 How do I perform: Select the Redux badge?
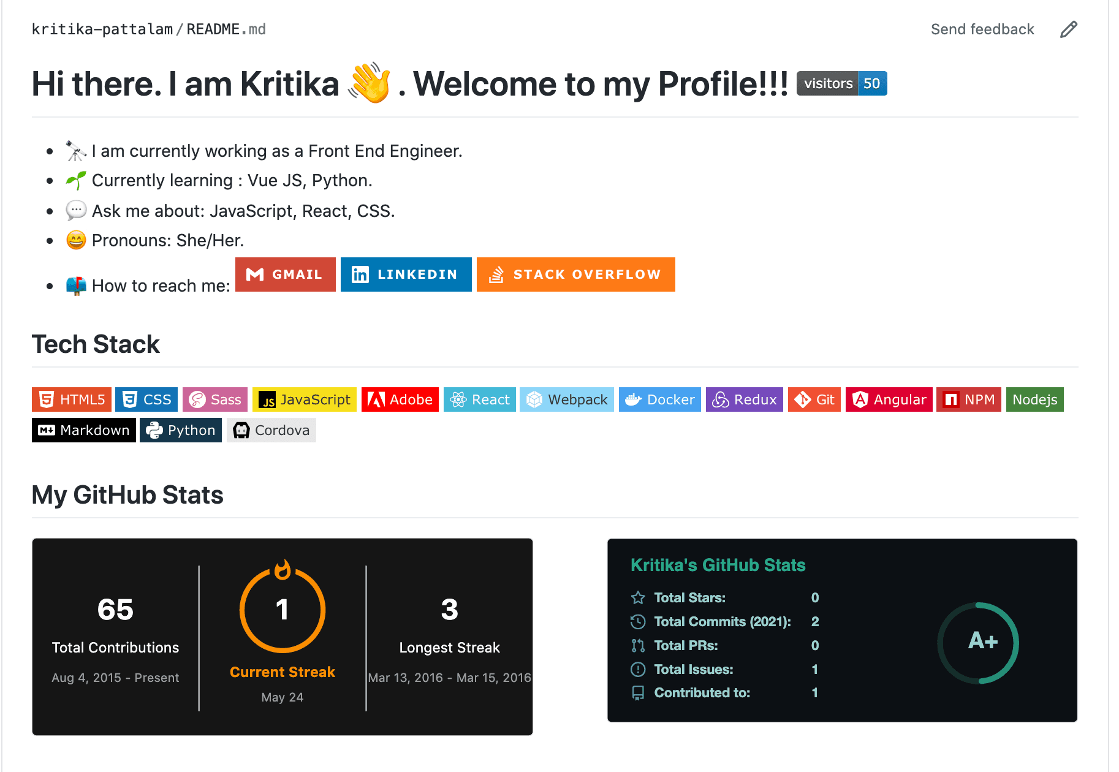click(744, 399)
